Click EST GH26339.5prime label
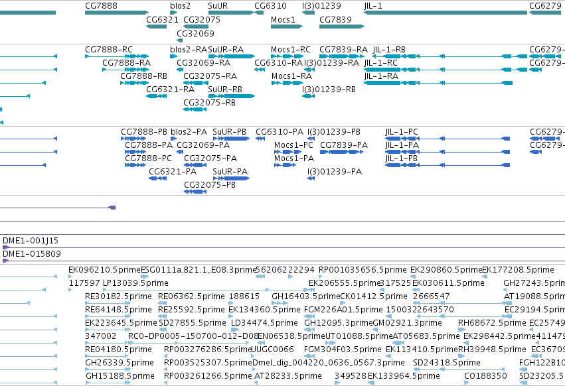Image resolution: width=565 pixels, height=386 pixels. [120, 363]
